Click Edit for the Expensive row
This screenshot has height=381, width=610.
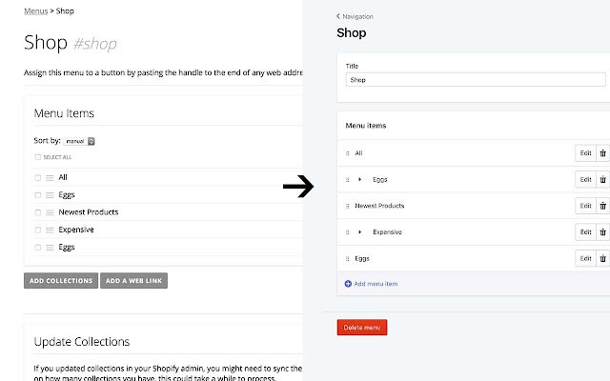585,232
